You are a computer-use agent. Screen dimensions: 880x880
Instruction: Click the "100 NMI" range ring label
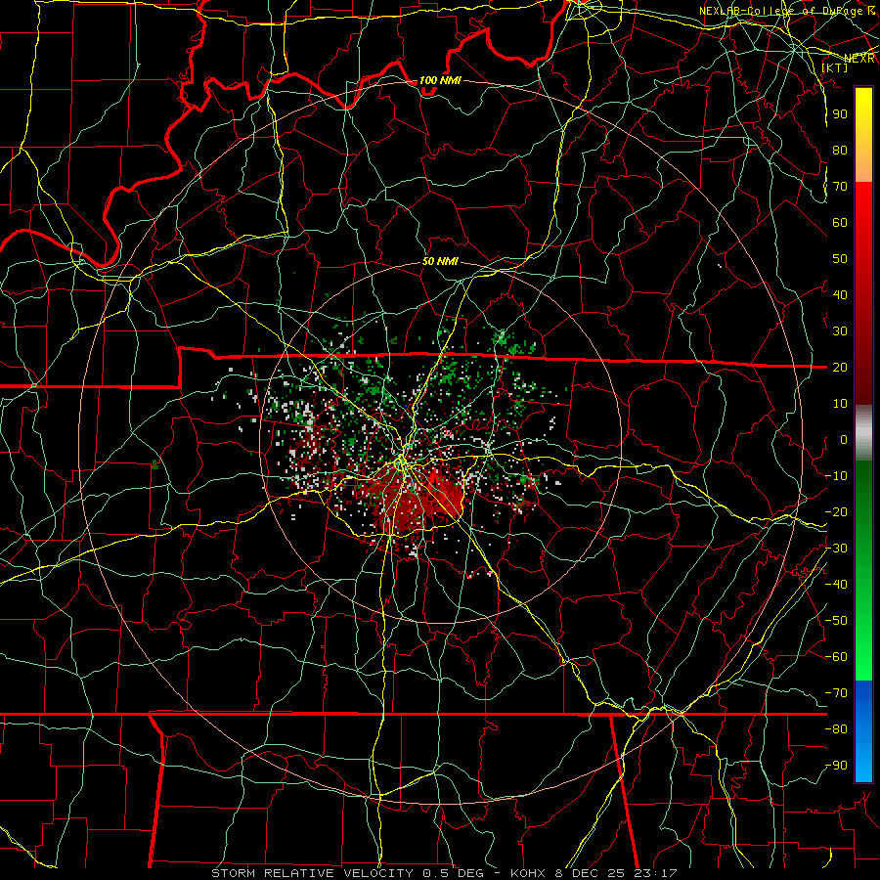coord(440,80)
